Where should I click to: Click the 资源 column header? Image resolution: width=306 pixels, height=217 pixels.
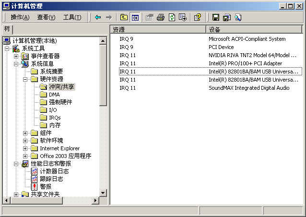[158, 29]
